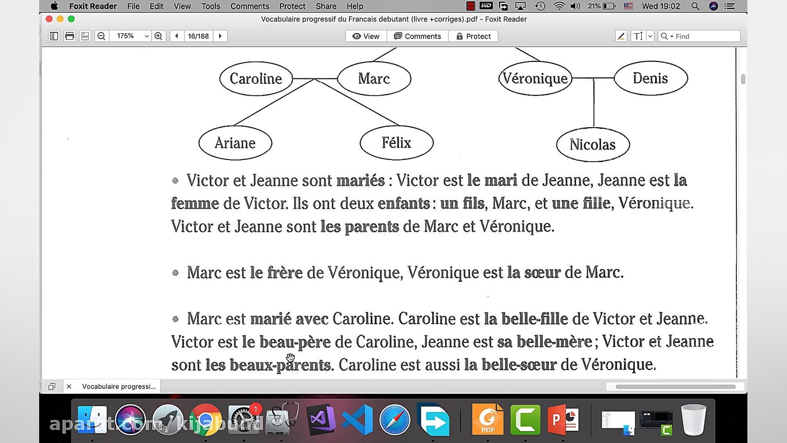Screen dimensions: 787x443
Task: Click the Caroline oval in diagram
Action: tap(256, 78)
